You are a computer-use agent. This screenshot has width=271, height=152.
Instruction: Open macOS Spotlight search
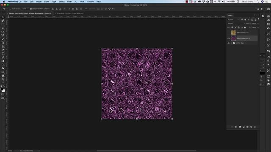pyautogui.click(x=257, y=2)
